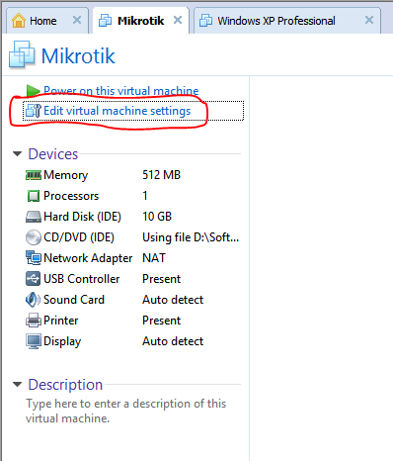
Task: Select the CD/DVD (IDE) disc icon
Action: click(34, 237)
